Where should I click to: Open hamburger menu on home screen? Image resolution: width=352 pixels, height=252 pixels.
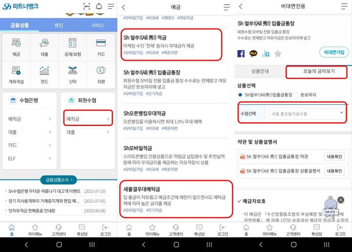click(x=111, y=6)
